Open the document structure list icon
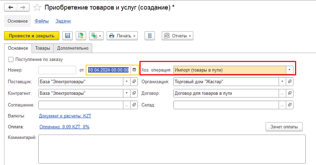 pyautogui.click(x=150, y=36)
